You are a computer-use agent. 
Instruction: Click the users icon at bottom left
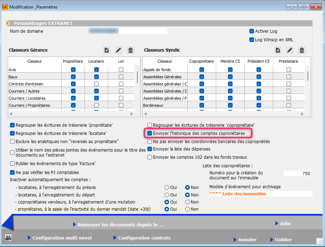8,238
